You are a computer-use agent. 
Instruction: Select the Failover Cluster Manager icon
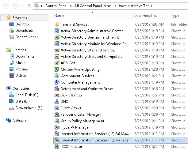(57, 114)
